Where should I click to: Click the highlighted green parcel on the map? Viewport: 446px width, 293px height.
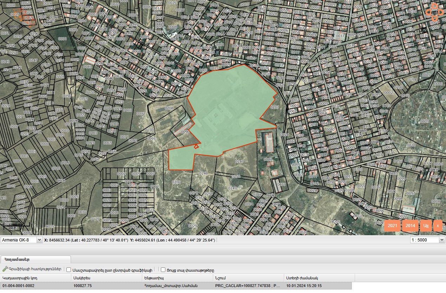[x=228, y=112]
